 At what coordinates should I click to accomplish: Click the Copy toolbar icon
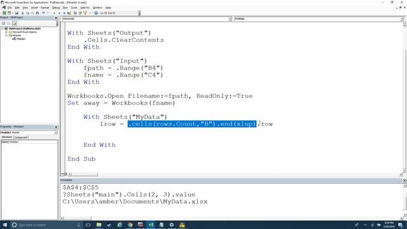pyautogui.click(x=27, y=13)
